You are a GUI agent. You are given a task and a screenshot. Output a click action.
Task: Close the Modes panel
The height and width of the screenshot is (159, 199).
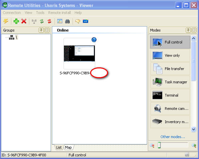(194, 30)
